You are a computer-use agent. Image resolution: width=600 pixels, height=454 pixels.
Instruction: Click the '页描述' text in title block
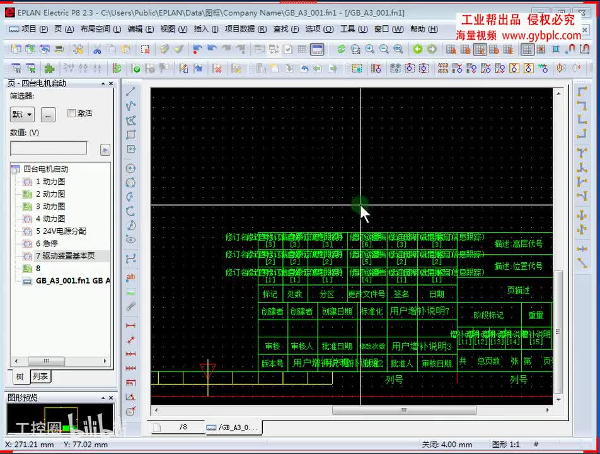[x=518, y=290]
